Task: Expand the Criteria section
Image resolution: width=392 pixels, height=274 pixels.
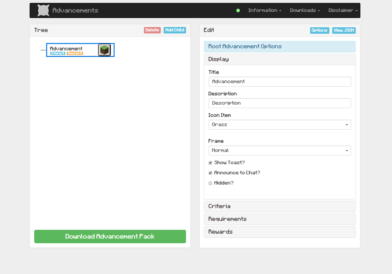Action: point(280,206)
